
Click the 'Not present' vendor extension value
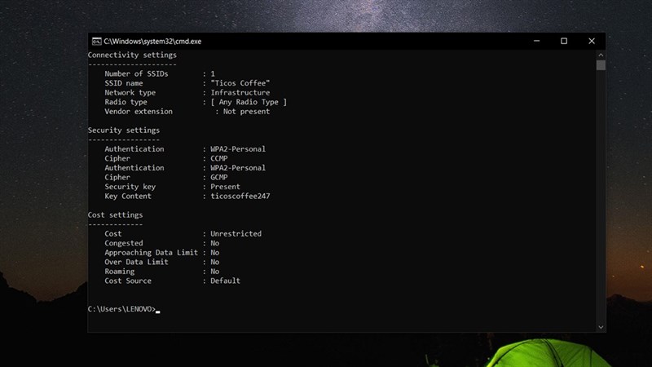click(x=246, y=112)
